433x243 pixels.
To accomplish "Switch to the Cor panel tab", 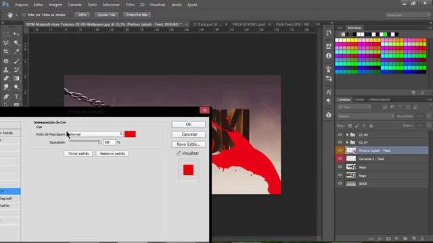I will [340, 28].
